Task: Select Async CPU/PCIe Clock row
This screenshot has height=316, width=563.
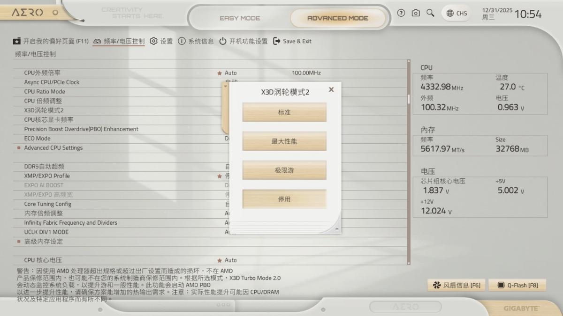Action: [210, 82]
